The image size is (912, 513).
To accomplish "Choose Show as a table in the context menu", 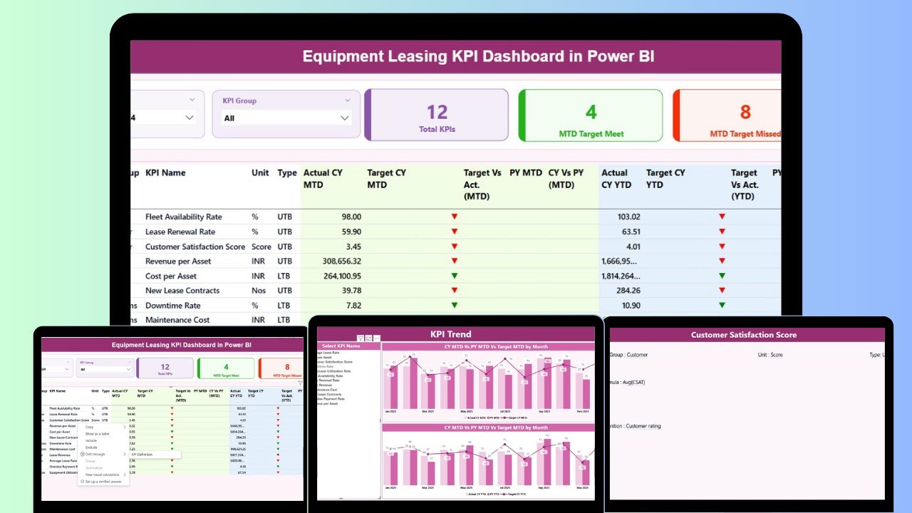I will click(98, 434).
